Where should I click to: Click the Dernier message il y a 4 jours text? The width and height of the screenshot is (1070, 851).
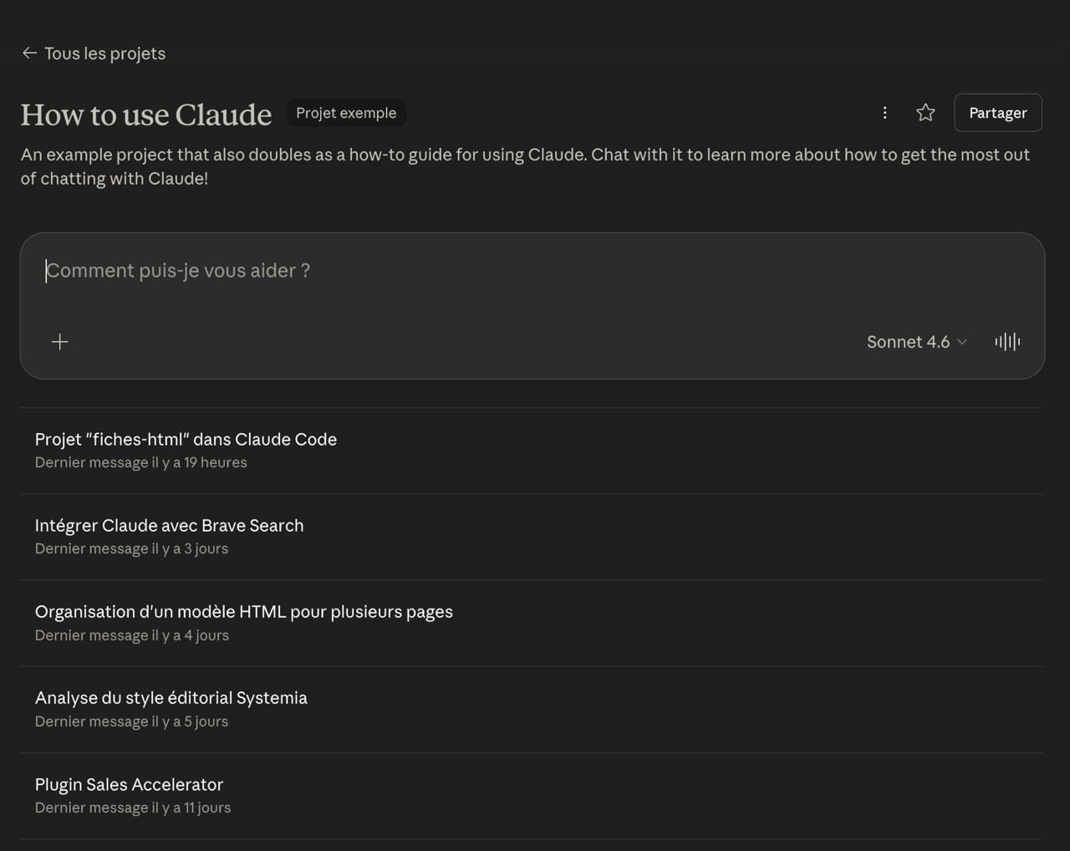click(132, 635)
